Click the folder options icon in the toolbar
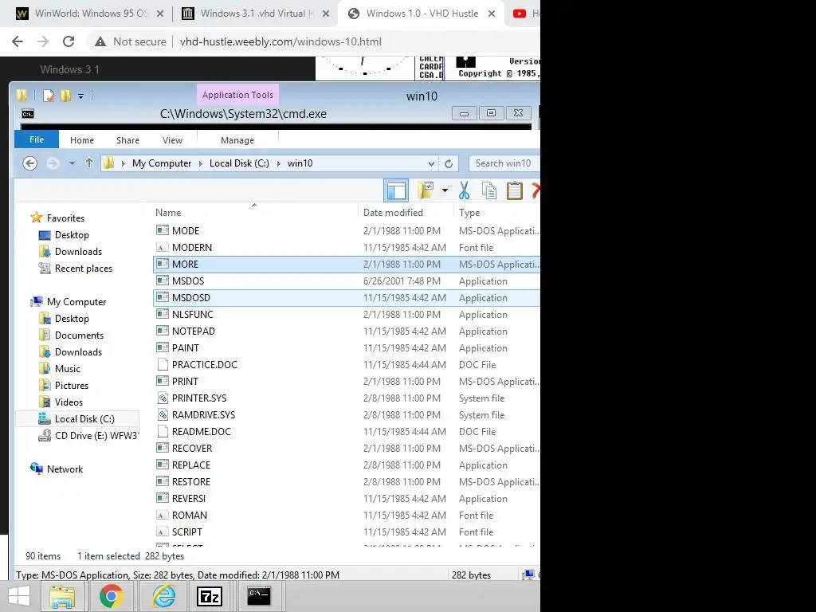The image size is (816, 612). 426,190
